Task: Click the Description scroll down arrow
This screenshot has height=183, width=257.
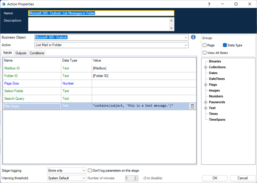Action: (171, 28)
